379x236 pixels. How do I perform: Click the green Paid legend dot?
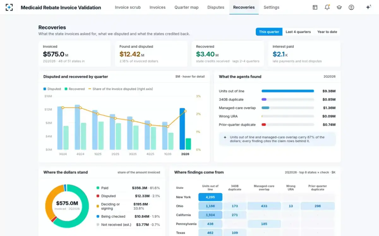pyautogui.click(x=98, y=188)
